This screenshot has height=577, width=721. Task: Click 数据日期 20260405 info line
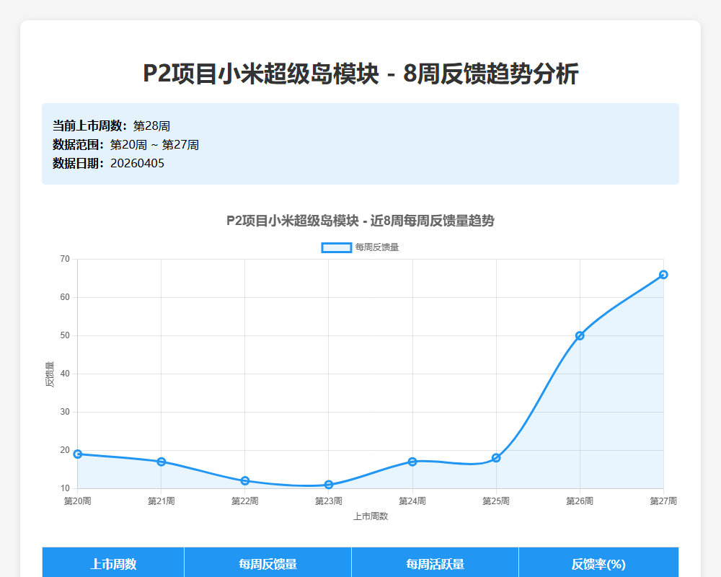pyautogui.click(x=109, y=163)
